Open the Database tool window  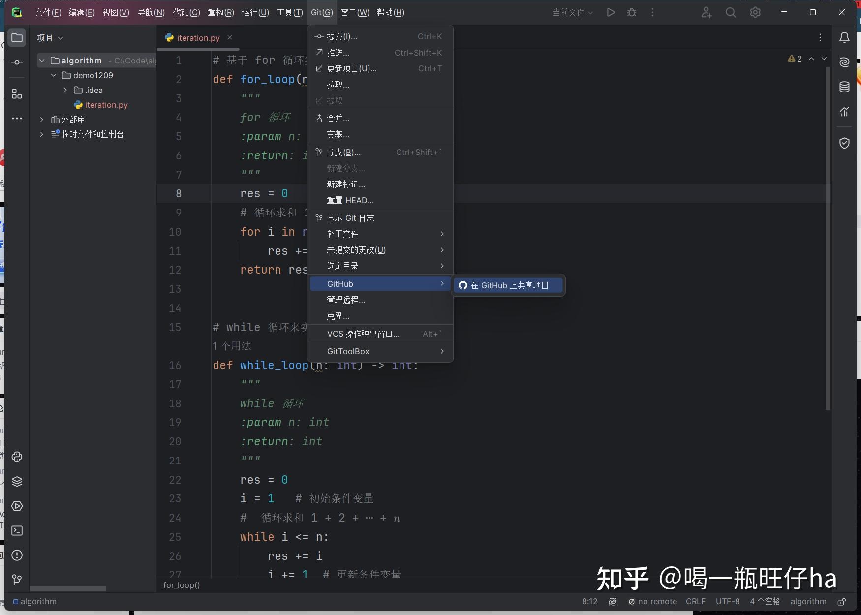click(844, 87)
